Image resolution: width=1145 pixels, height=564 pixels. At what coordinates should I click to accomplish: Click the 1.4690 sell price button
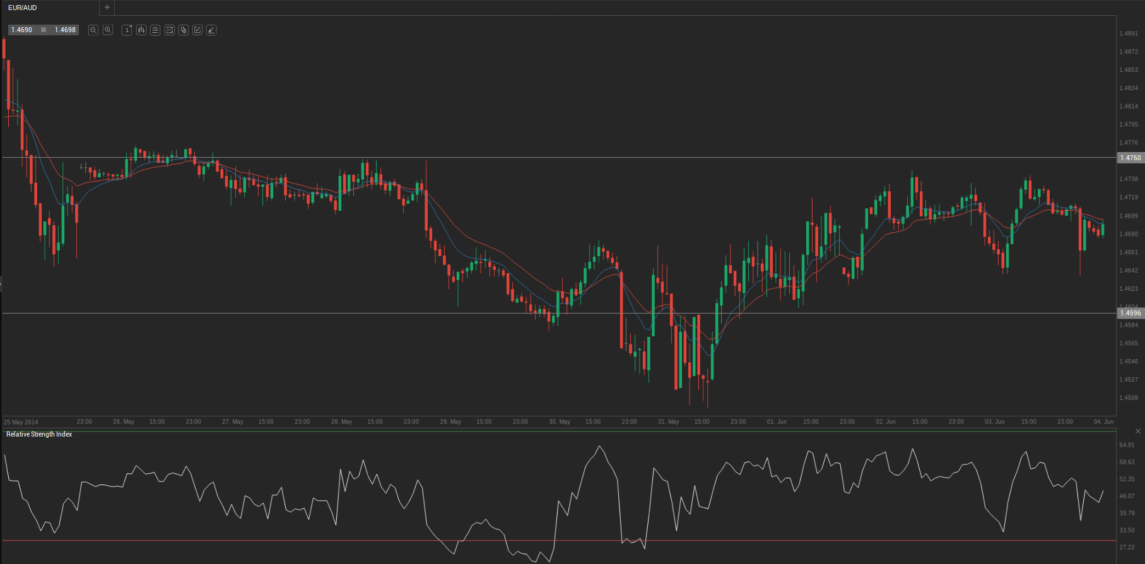[x=22, y=30]
